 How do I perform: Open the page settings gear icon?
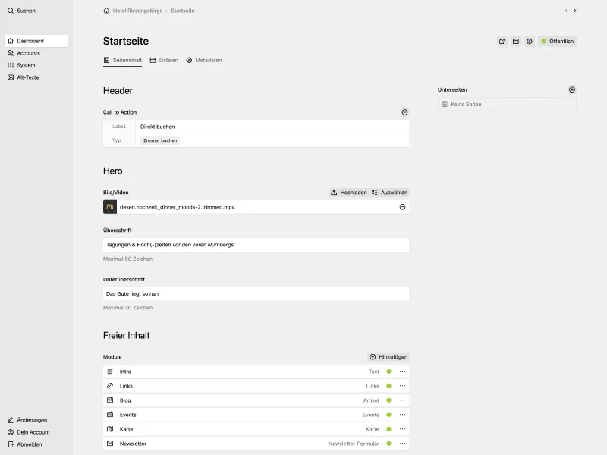click(x=529, y=41)
